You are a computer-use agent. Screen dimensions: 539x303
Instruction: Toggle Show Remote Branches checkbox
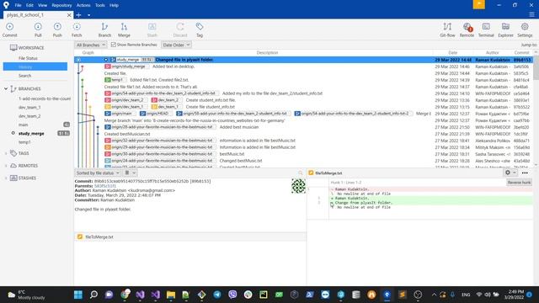(x=114, y=45)
